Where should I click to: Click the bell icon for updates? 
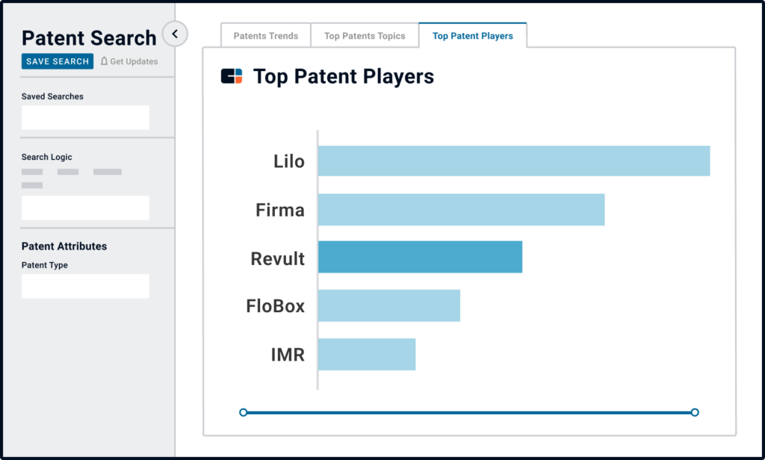(105, 61)
